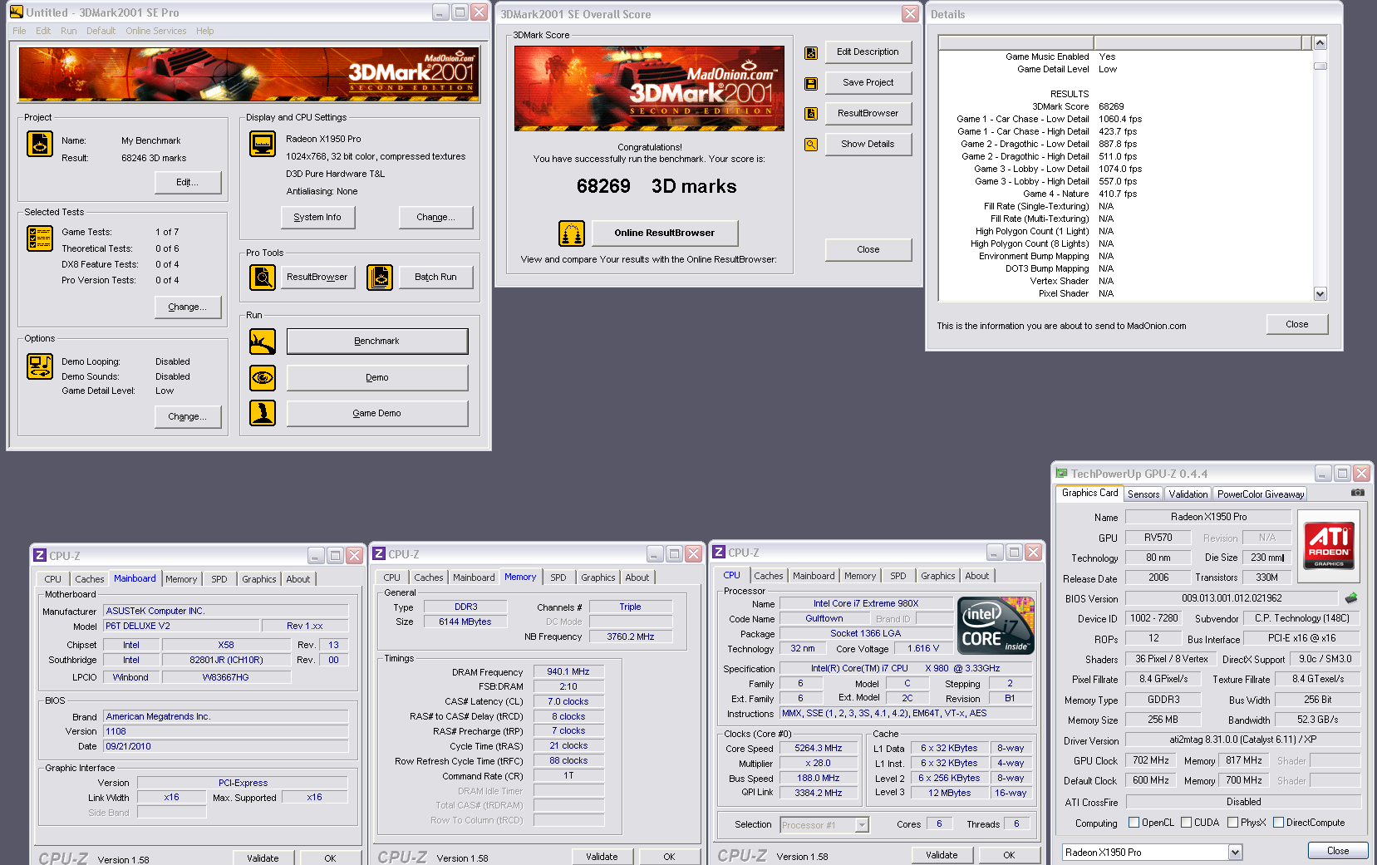This screenshot has height=865, width=1377.
Task: Click the ResultBrowser magnifier icon in Pro Tools
Action: 263,277
